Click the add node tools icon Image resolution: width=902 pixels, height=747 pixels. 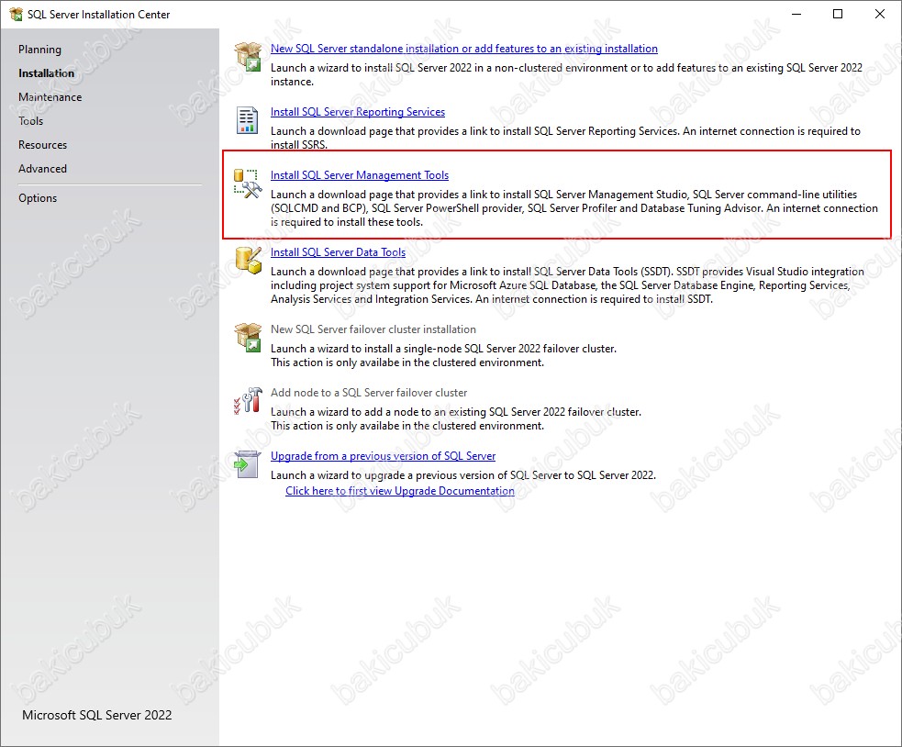(248, 400)
